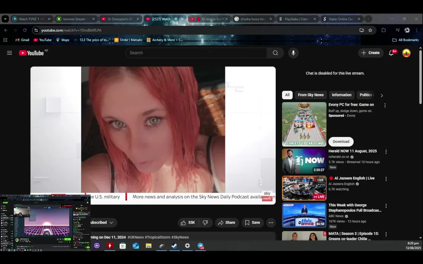Open the Chrome three-dot menu

[x=416, y=30]
